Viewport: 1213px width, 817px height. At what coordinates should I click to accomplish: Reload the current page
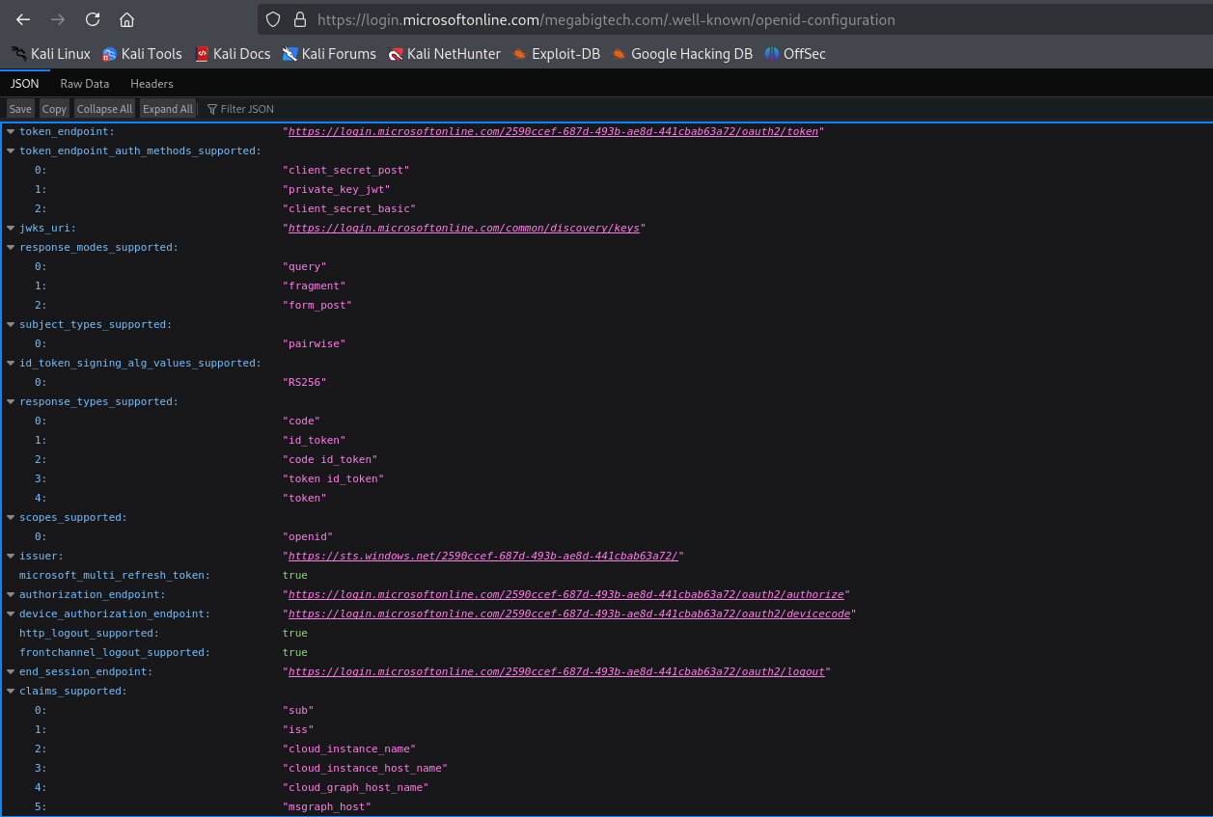93,19
